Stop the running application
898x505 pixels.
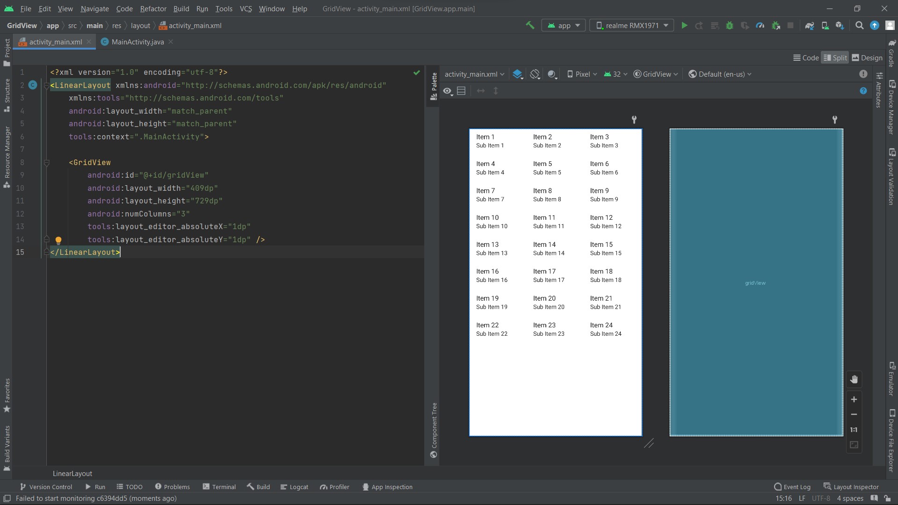pyautogui.click(x=790, y=25)
